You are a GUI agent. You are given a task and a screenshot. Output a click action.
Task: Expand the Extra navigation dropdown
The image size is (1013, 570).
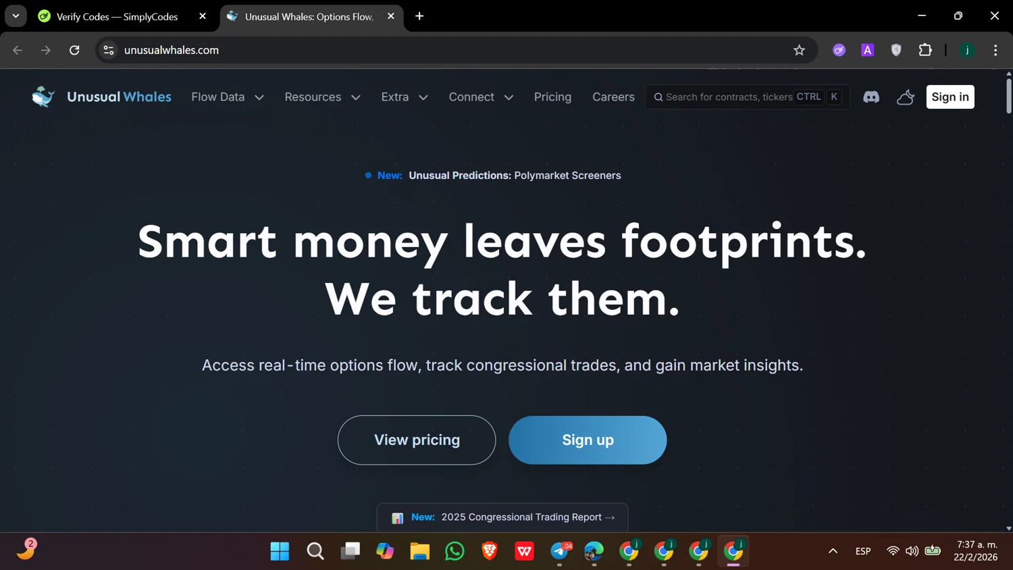pyautogui.click(x=405, y=97)
